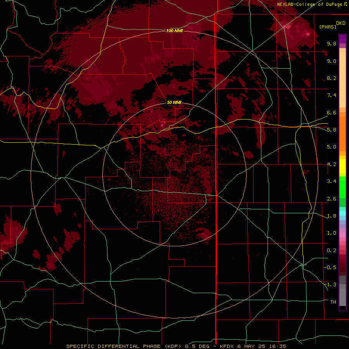This screenshot has height=349, width=349.
Task: Select the 1.0 scale value
Action: pos(332,233)
